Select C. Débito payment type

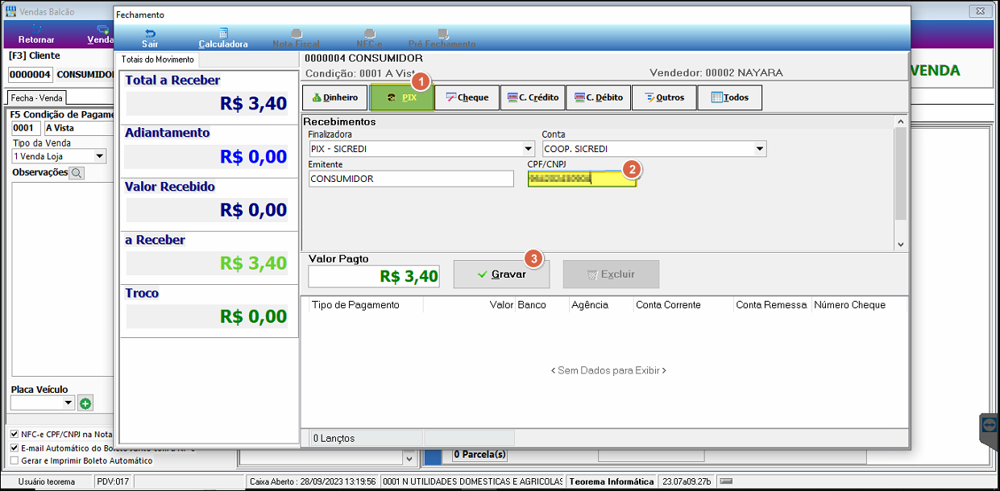tap(599, 97)
